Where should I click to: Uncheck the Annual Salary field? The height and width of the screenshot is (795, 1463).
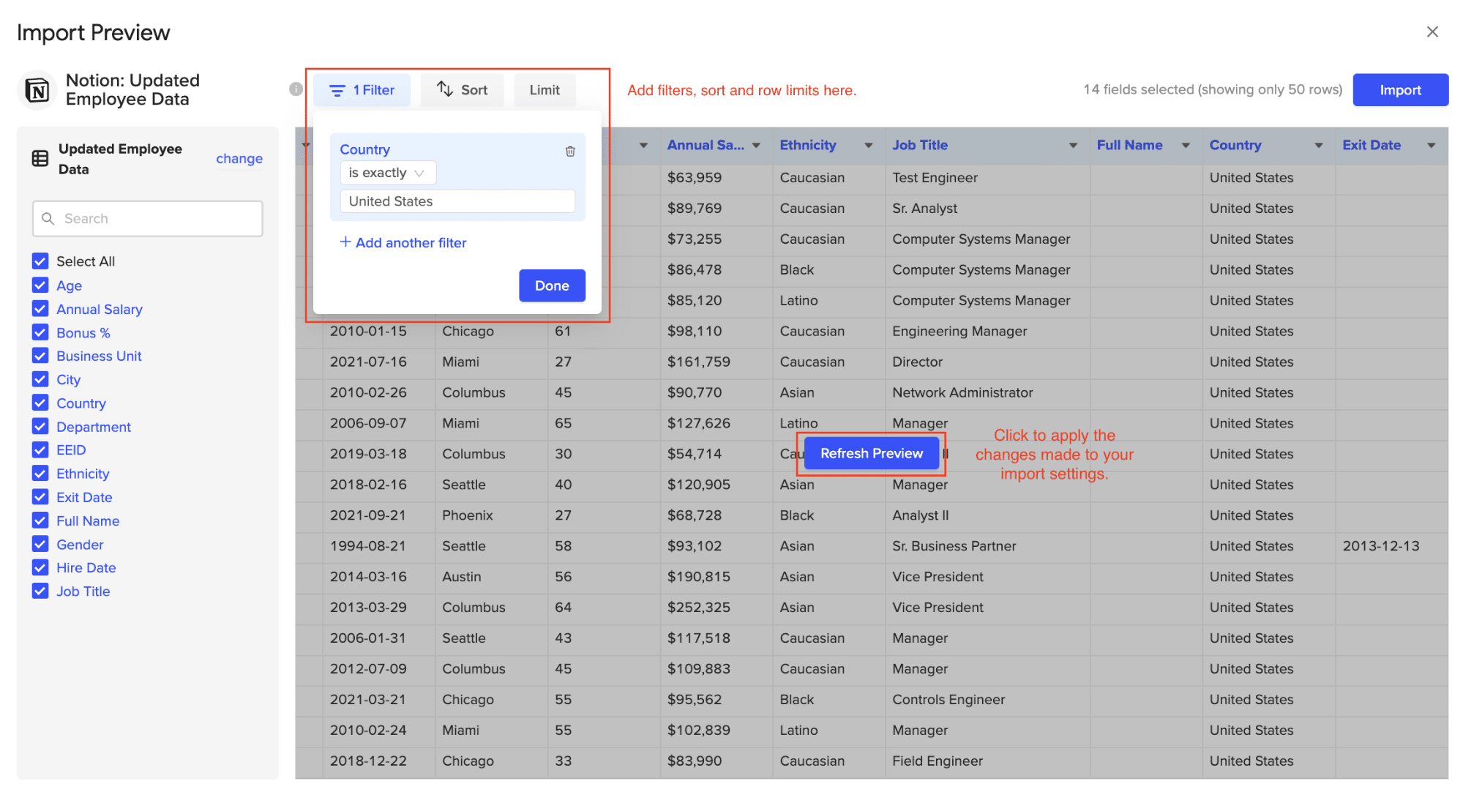[x=40, y=309]
